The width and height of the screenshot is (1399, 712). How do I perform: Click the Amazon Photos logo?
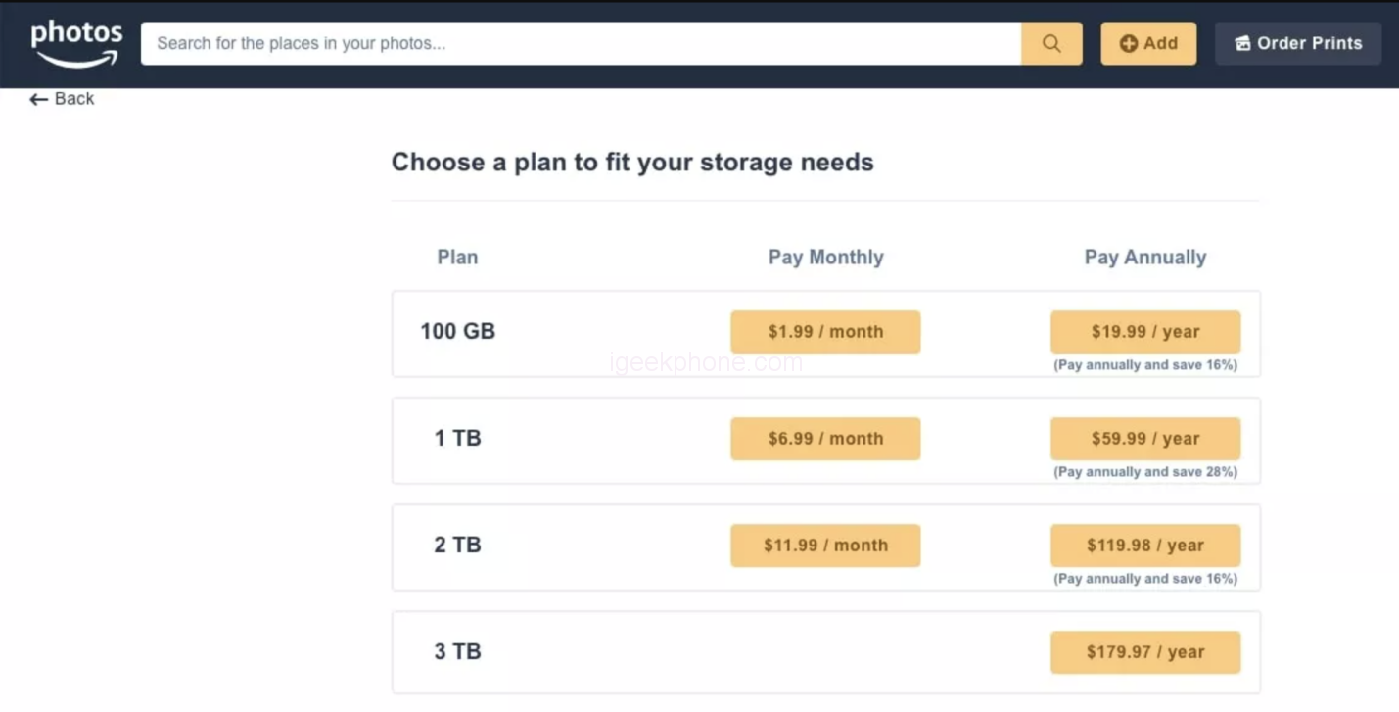(76, 44)
